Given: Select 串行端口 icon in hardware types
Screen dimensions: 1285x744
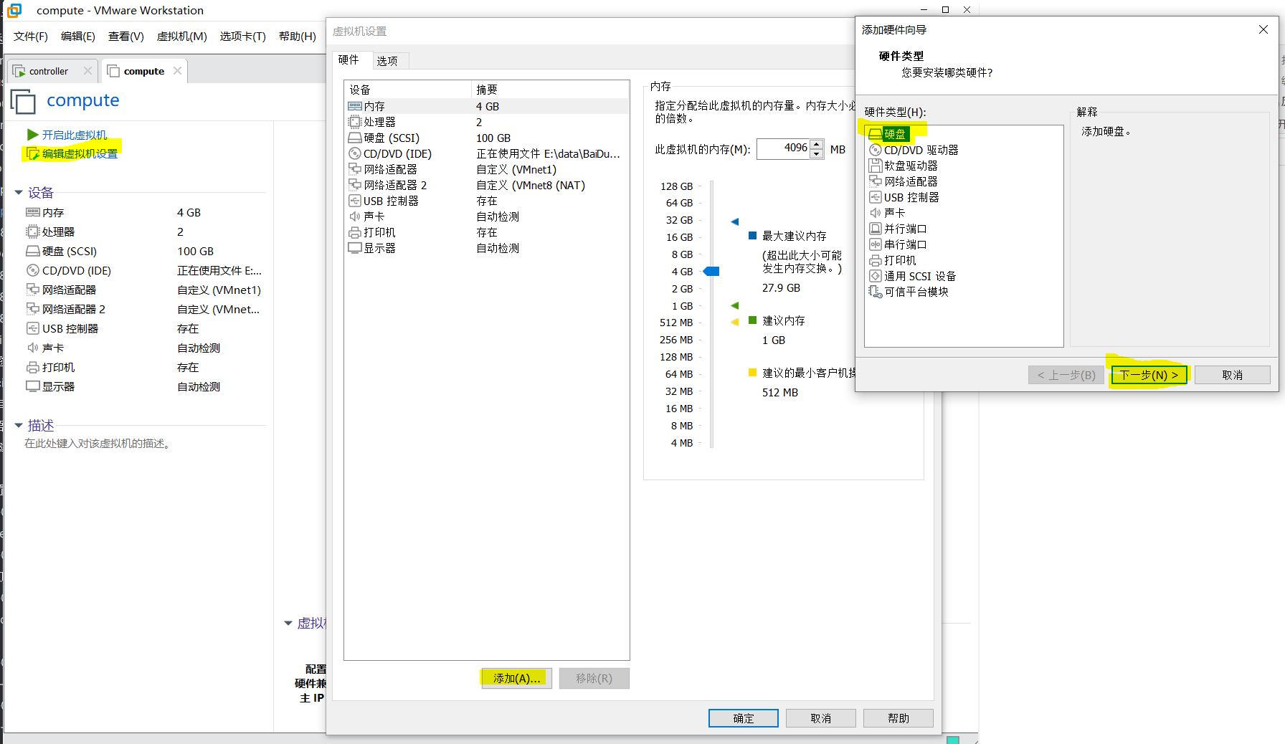Looking at the screenshot, I should pyautogui.click(x=875, y=244).
